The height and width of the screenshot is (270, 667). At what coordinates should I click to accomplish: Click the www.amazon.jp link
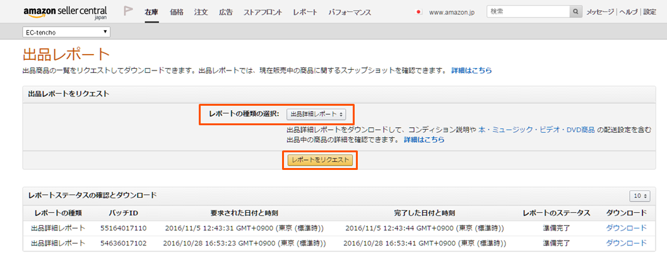(452, 13)
